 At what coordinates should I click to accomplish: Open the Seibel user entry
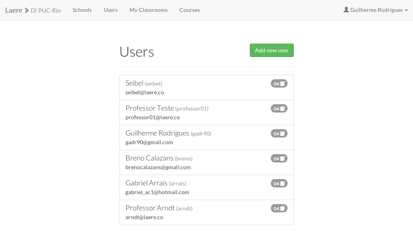(x=134, y=83)
